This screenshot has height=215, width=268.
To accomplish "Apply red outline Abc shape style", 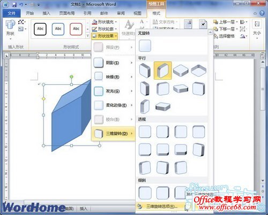I will click(76, 29).
